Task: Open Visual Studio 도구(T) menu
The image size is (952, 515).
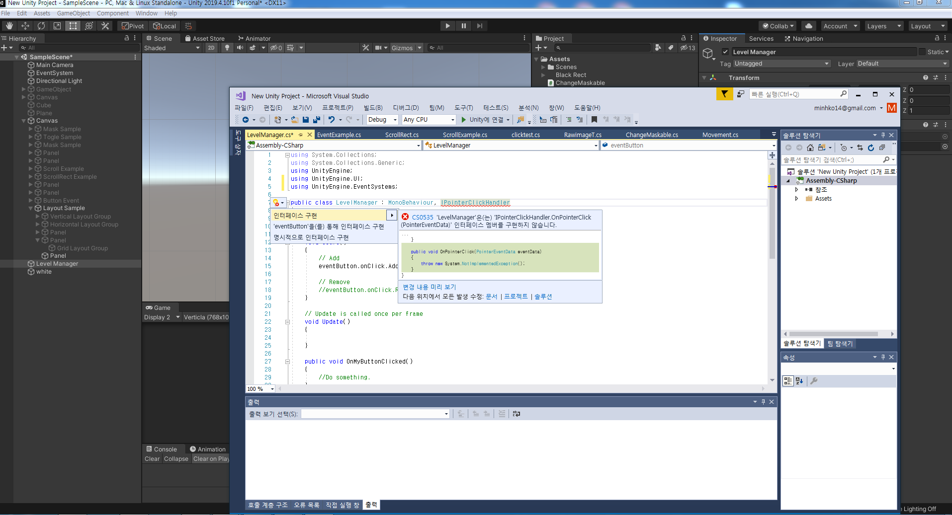Action: coord(463,108)
